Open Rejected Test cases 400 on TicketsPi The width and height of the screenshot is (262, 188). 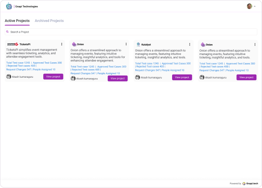click(x=21, y=66)
